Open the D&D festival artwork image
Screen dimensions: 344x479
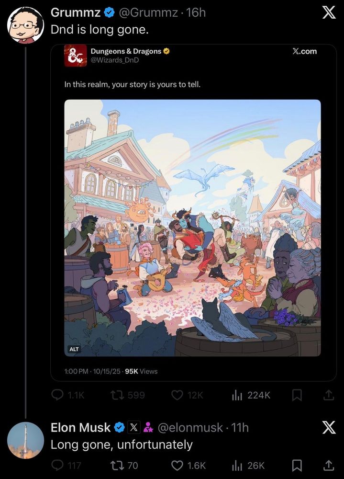[x=192, y=228]
